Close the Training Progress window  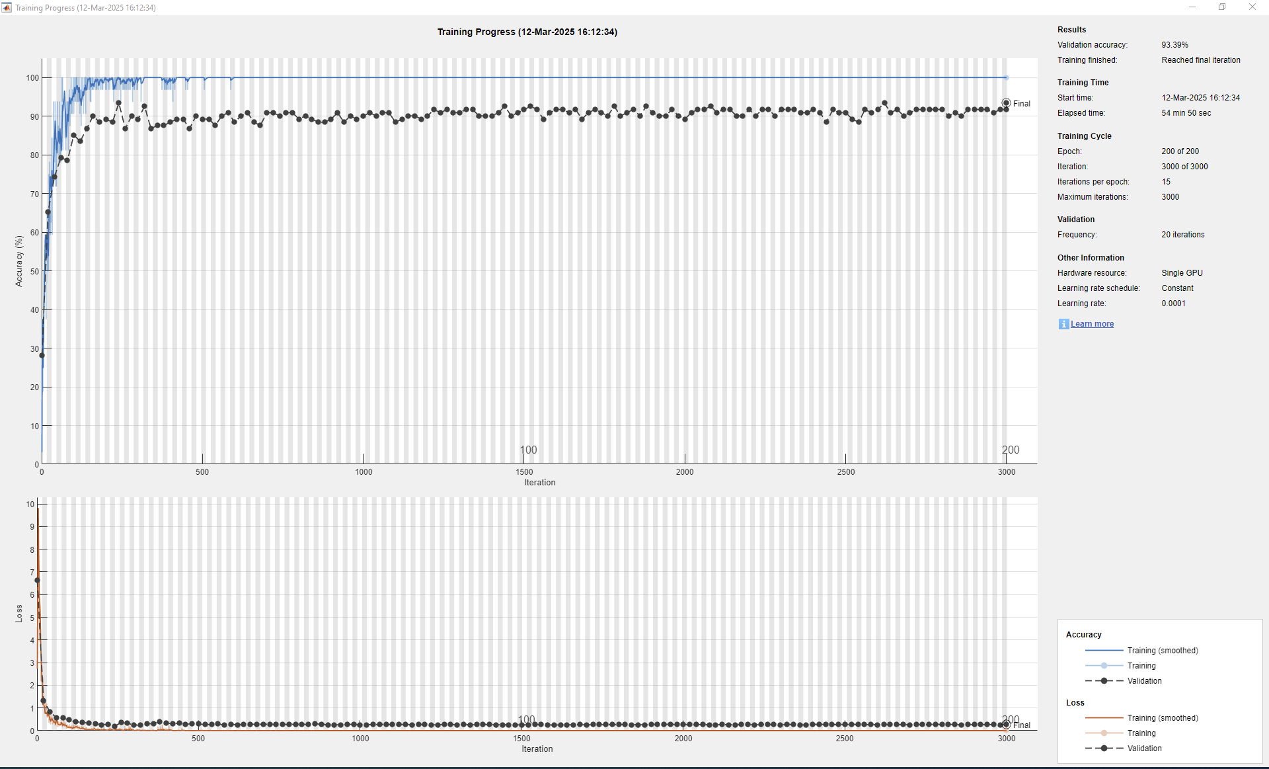coord(1252,7)
